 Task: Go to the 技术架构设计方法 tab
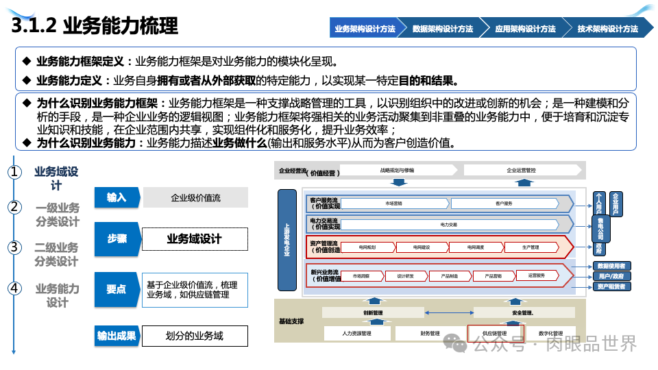pos(608,28)
